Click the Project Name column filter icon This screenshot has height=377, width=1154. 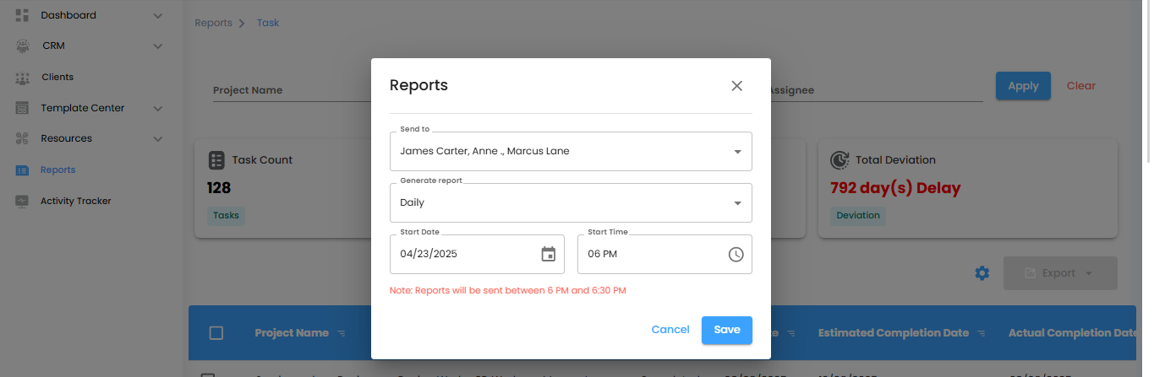coord(342,333)
